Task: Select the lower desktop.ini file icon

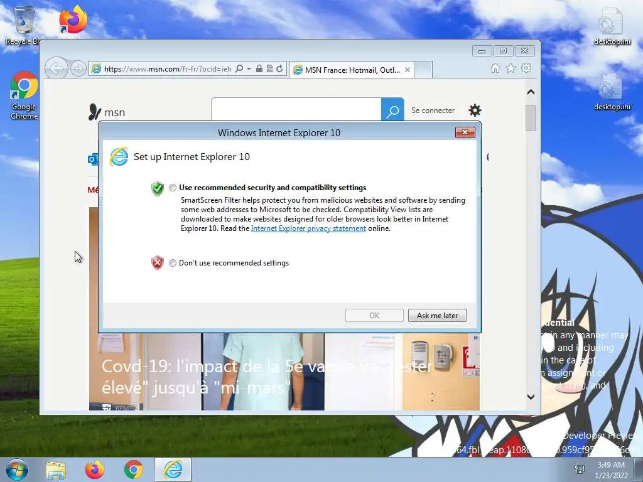Action: (612, 92)
